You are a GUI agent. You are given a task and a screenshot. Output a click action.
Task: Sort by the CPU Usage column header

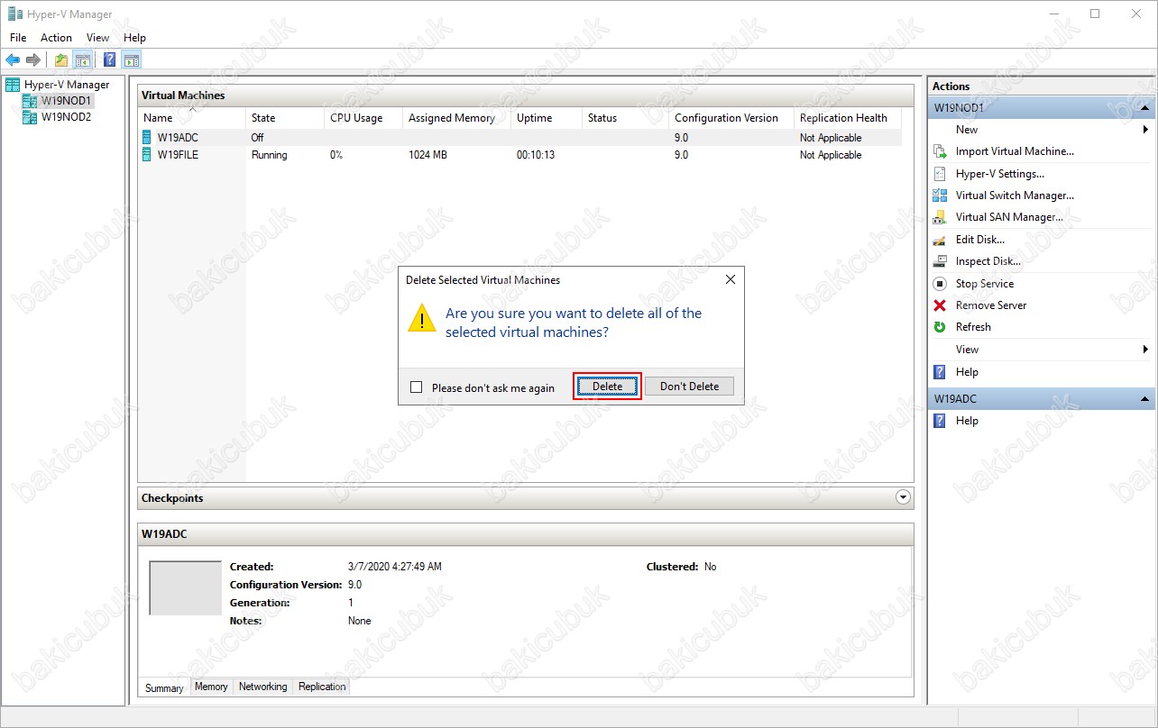tap(363, 118)
